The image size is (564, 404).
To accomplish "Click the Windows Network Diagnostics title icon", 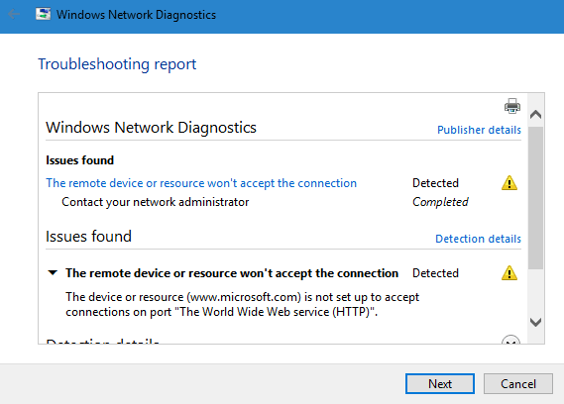I will 43,15.
